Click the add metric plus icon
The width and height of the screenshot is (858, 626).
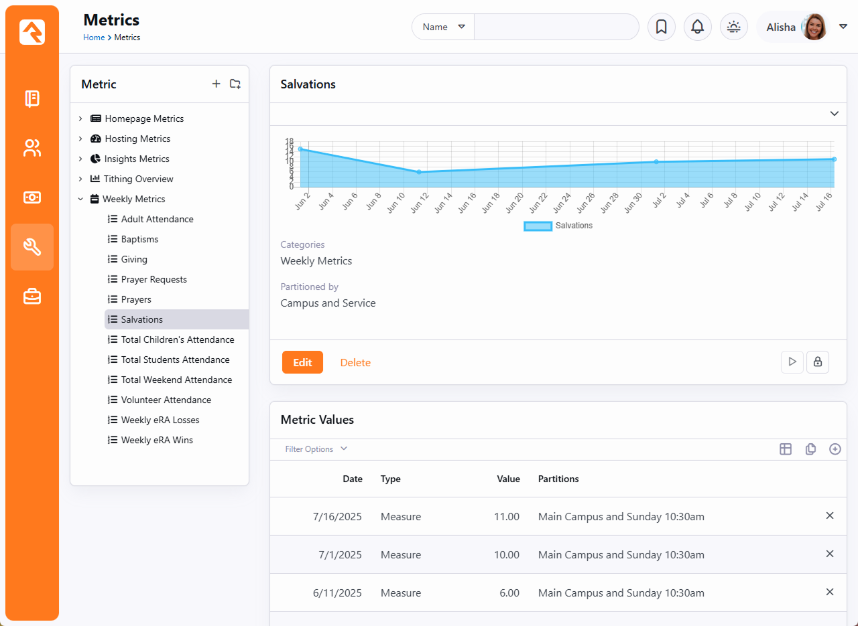(x=216, y=84)
